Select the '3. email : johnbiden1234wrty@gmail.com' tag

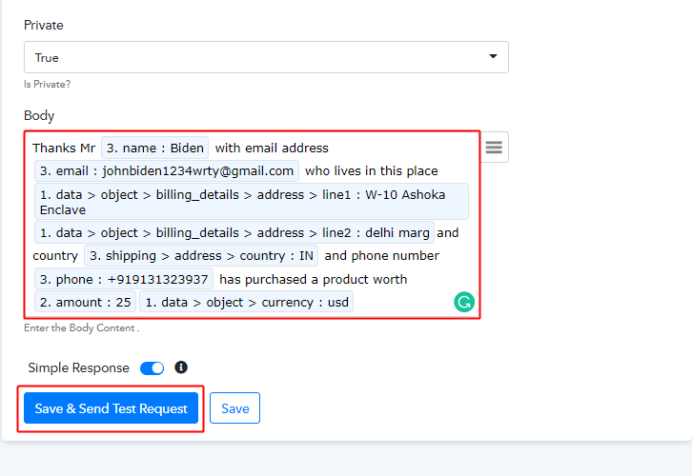(167, 170)
